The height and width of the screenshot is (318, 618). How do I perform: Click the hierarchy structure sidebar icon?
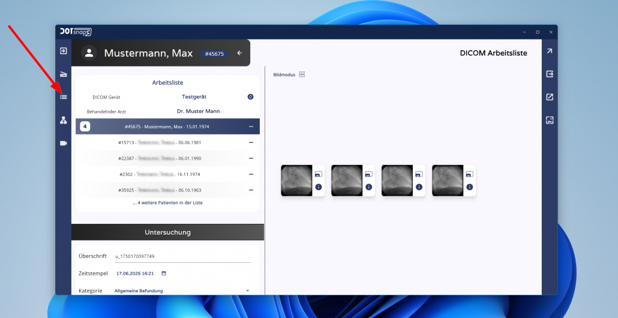(64, 120)
